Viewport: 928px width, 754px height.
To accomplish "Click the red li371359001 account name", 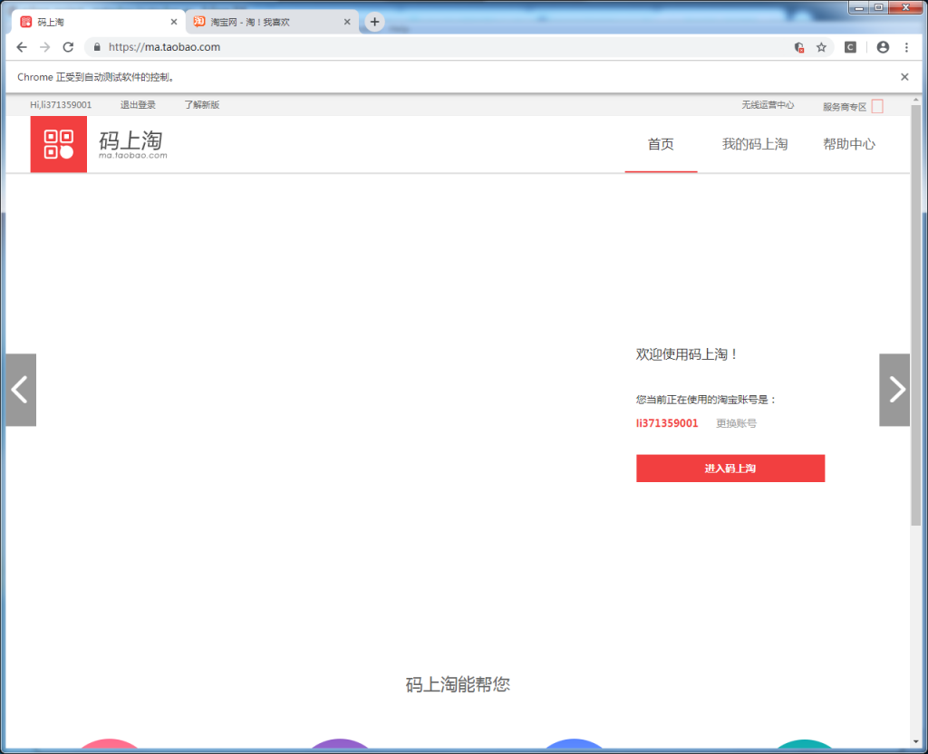I will click(x=667, y=423).
